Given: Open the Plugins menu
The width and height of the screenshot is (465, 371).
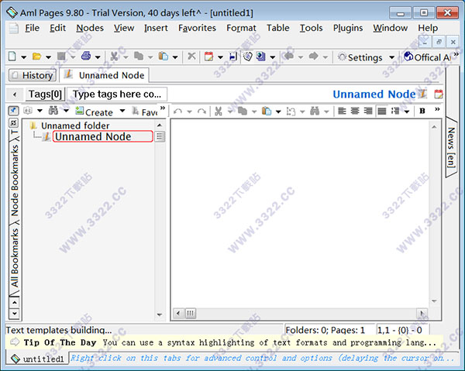Looking at the screenshot, I should point(348,28).
